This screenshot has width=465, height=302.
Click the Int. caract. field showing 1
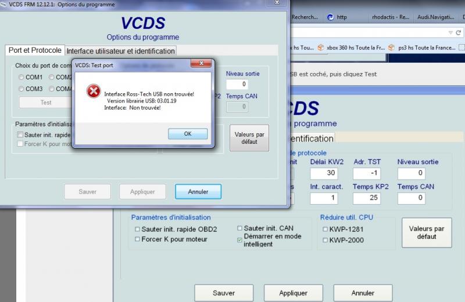click(x=324, y=198)
